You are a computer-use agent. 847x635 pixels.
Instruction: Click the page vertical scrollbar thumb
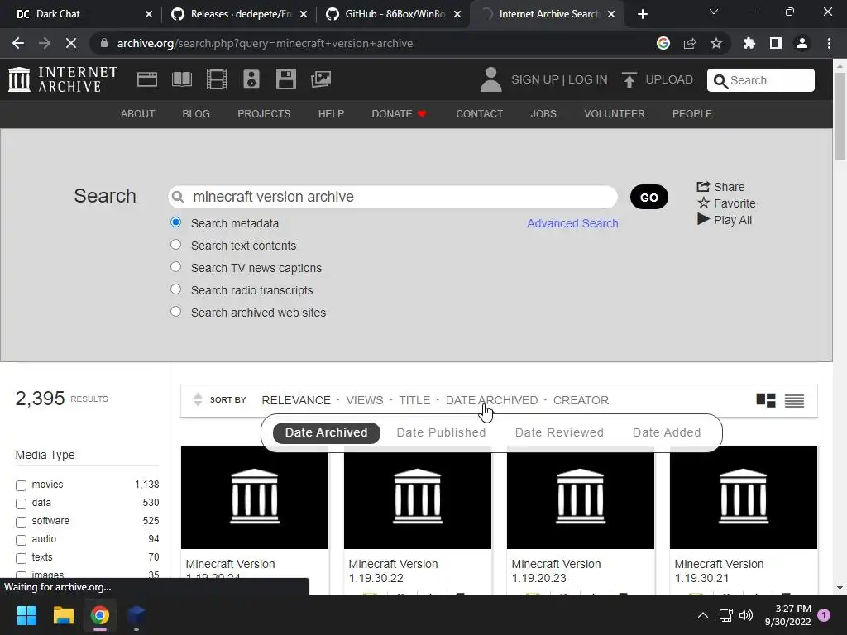[x=839, y=116]
